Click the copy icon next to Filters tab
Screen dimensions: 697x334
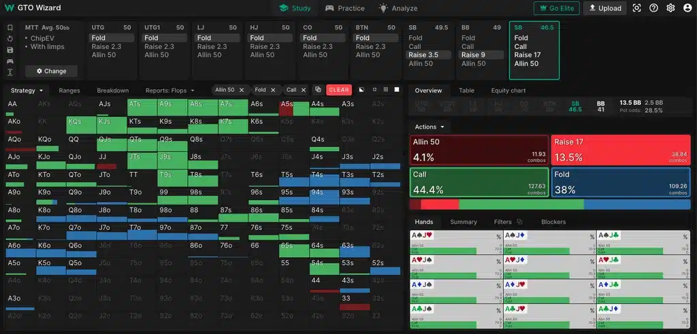[519, 222]
